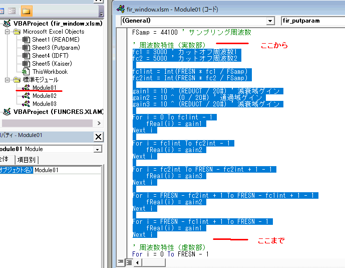Collapse 標準モジュール folder
The height and width of the screenshot is (268, 345).
8,80
